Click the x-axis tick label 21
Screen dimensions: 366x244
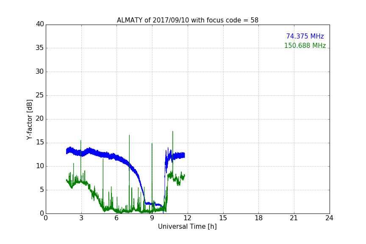(x=294, y=218)
